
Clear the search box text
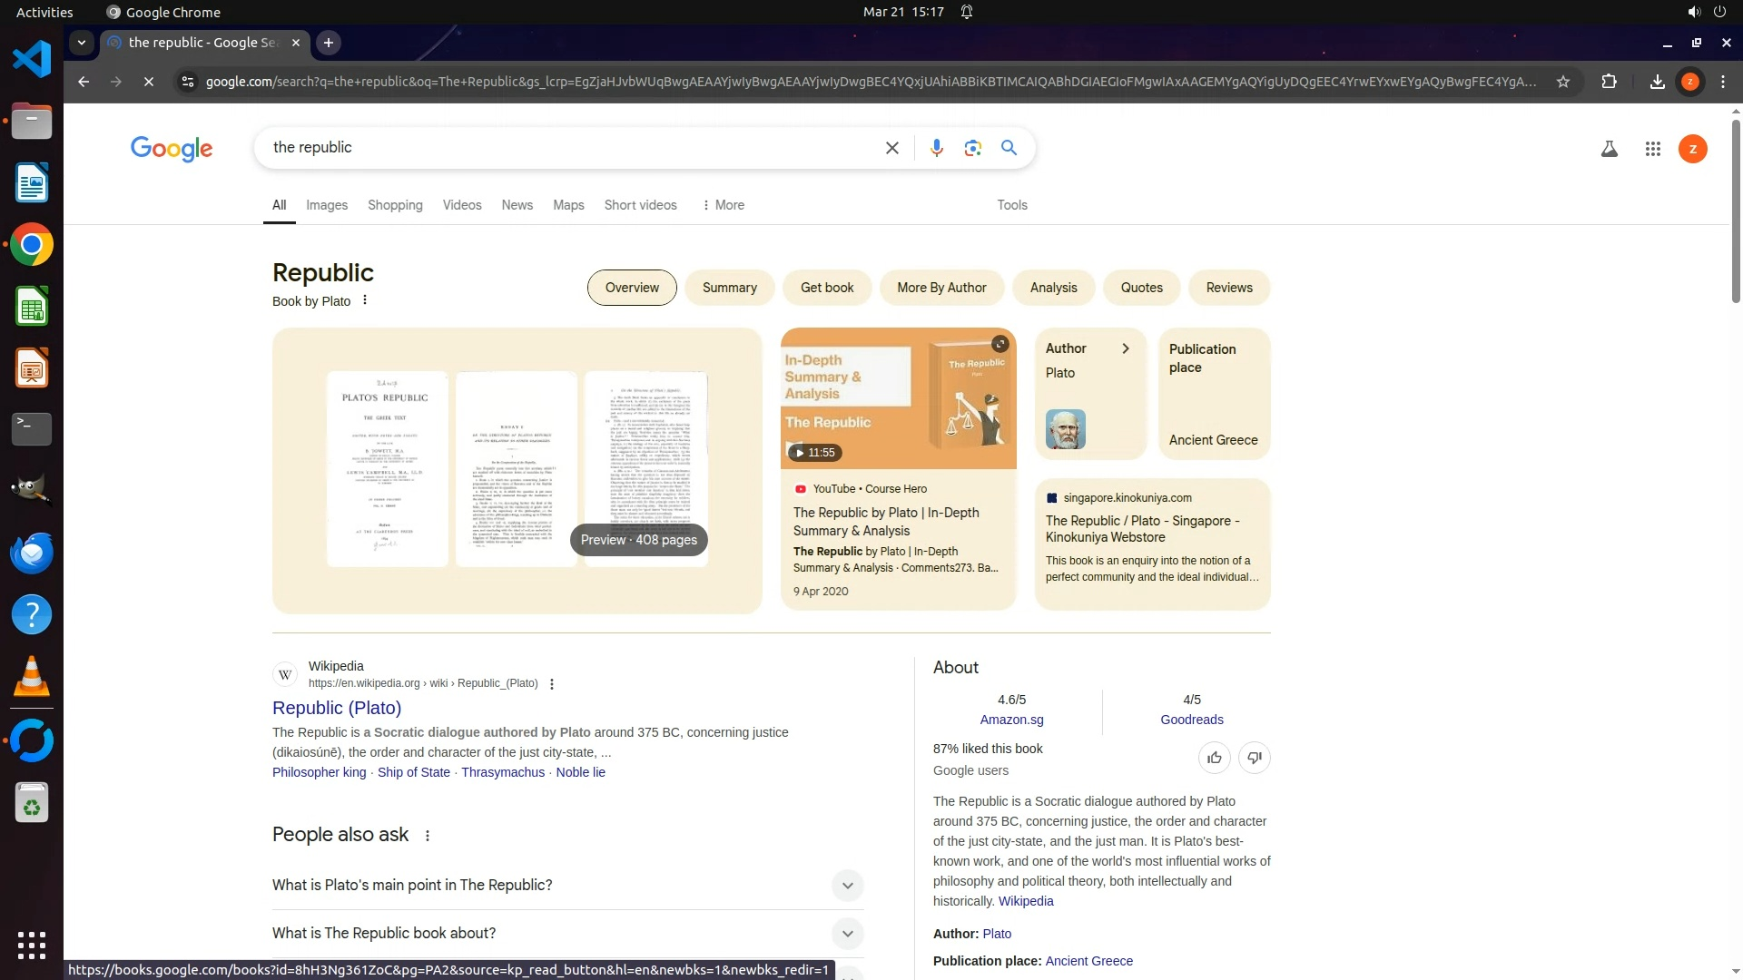point(891,148)
